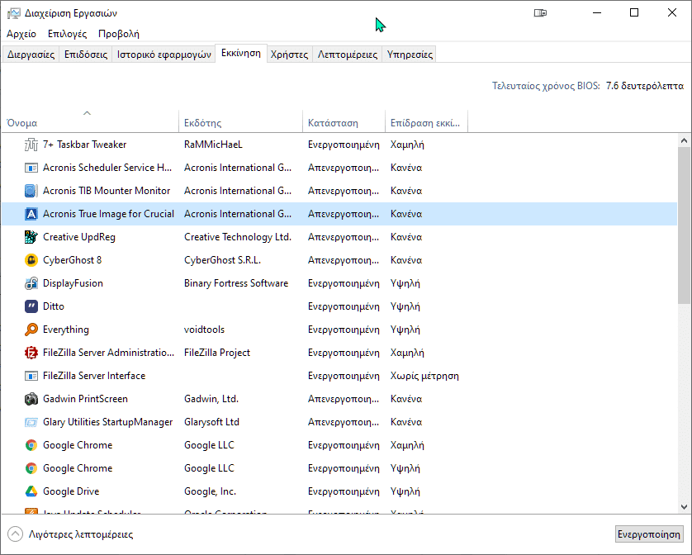Click the voidtools publisher cell
The width and height of the screenshot is (692, 555).
(x=204, y=330)
